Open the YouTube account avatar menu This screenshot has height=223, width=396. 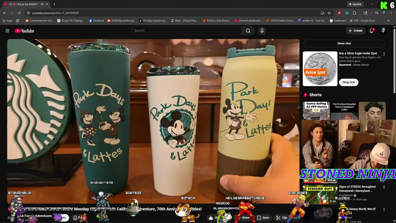point(383,31)
